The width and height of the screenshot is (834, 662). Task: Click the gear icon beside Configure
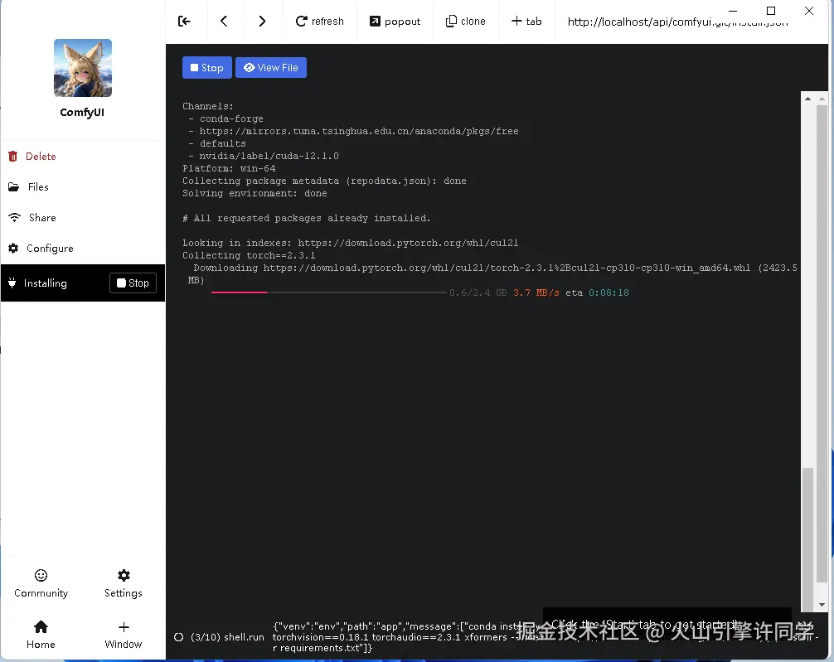13,249
